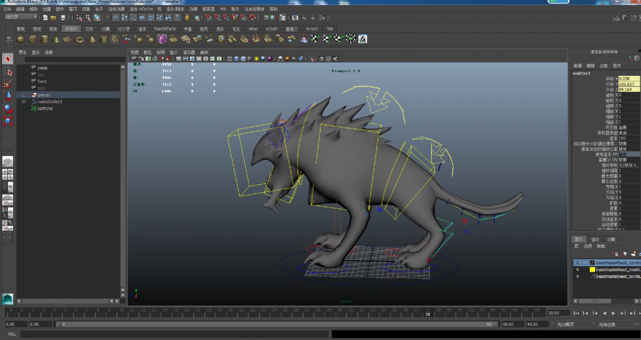Switch to the 多边形 shelf tab
The width and height of the screenshot is (641, 340).
point(71,29)
